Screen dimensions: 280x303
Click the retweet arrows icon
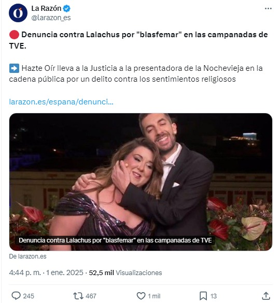pyautogui.click(x=78, y=296)
